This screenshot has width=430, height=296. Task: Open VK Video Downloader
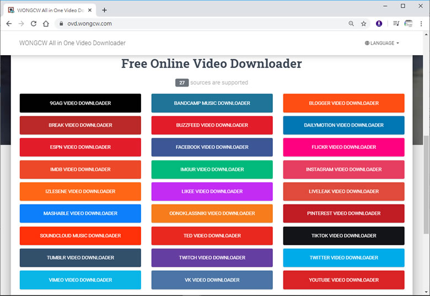212,280
